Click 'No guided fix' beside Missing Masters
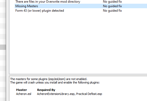Screen dimensions: 147x101 [112, 6]
